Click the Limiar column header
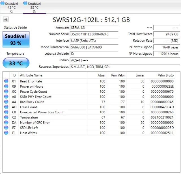 (x=136, y=75)
